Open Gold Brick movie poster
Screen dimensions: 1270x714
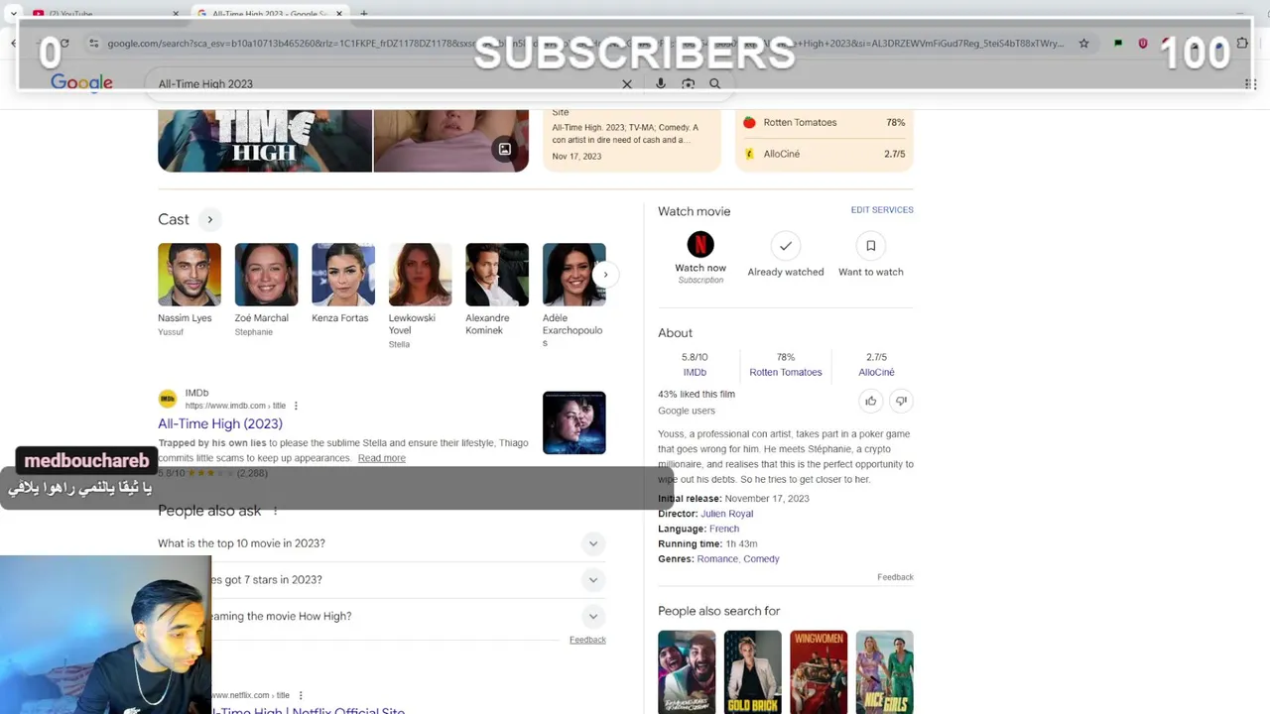pyautogui.click(x=752, y=672)
